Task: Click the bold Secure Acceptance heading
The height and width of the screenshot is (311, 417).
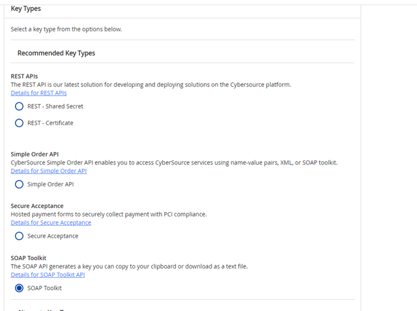Action: [x=37, y=206]
